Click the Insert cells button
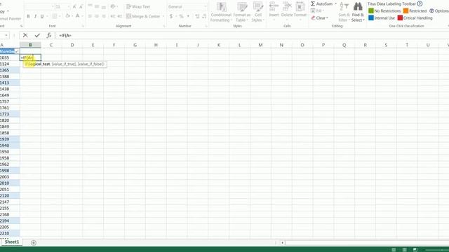This screenshot has height=252, width=449. tap(274, 11)
